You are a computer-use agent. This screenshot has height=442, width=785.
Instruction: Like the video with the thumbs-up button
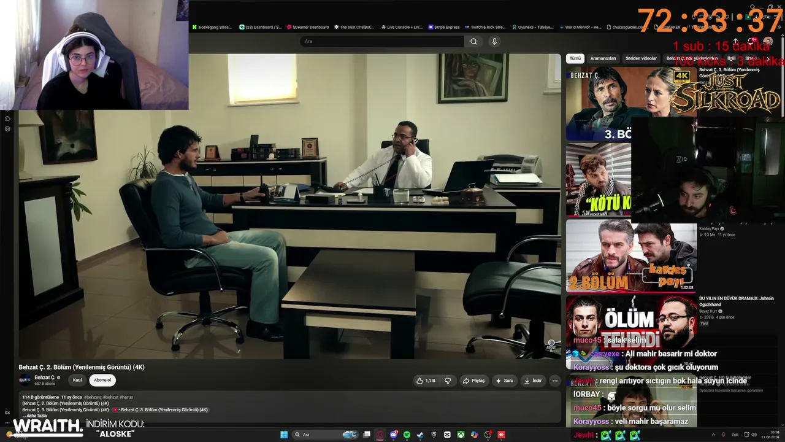tap(426, 381)
